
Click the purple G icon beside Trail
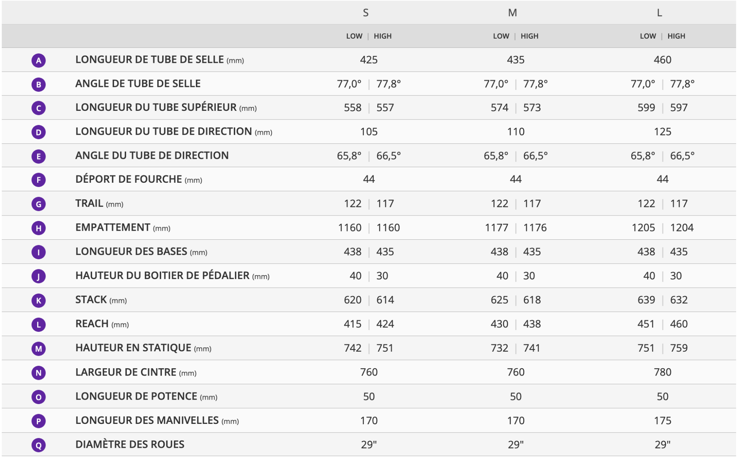(x=38, y=204)
